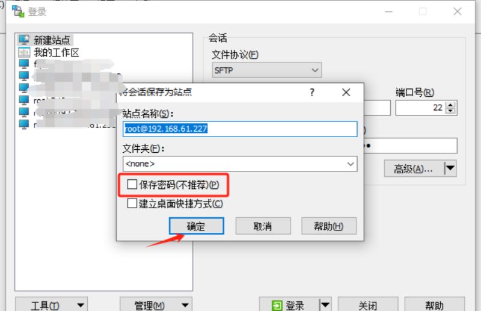Enable the save password (保存密码) checkbox
This screenshot has width=481, height=311.
(132, 184)
